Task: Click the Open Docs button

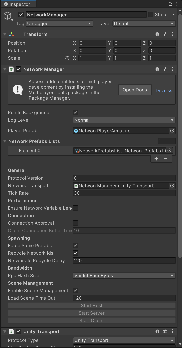Action: [x=135, y=90]
